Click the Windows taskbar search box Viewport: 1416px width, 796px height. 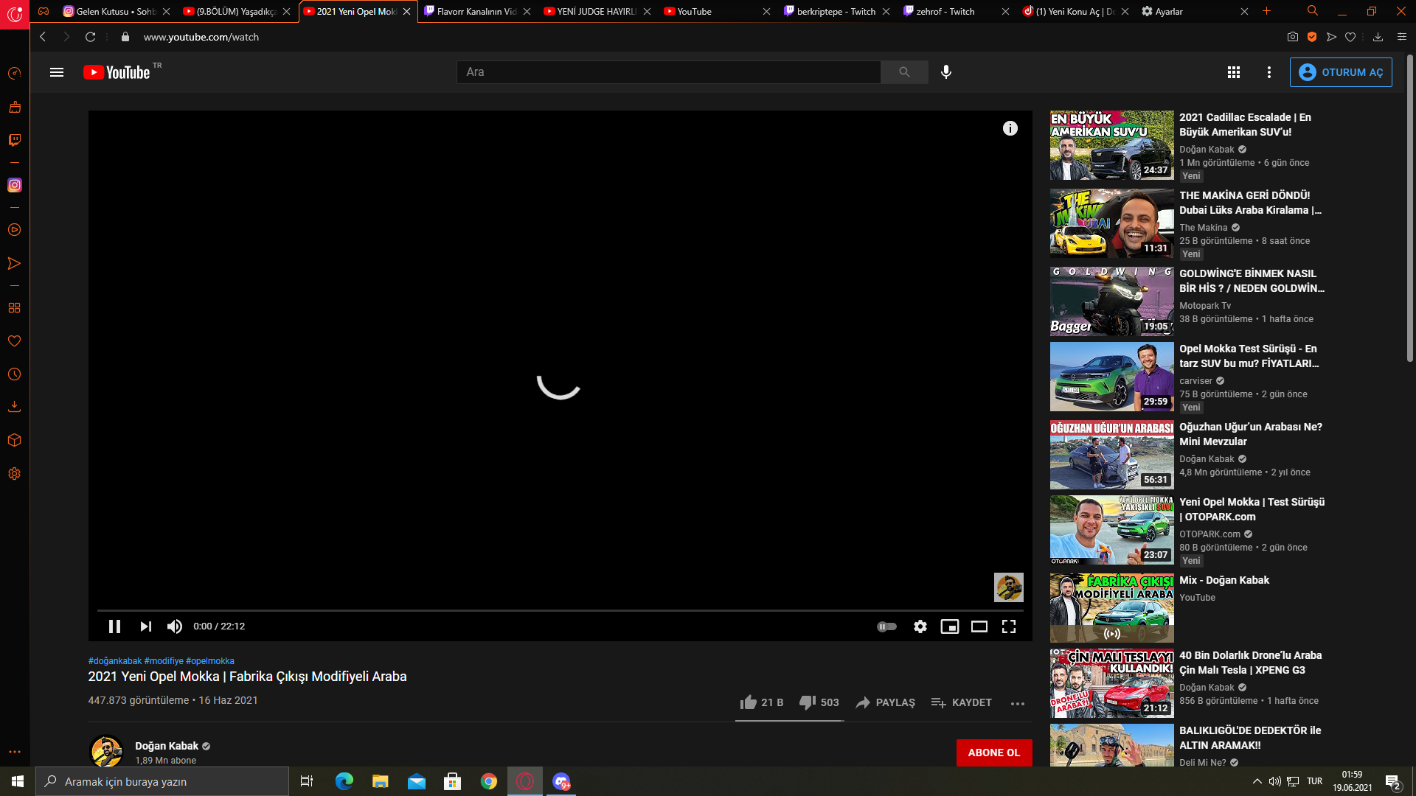[x=162, y=781]
